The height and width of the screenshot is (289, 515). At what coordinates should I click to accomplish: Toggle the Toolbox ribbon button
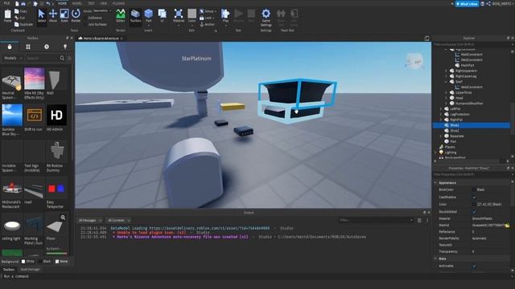[135, 16]
